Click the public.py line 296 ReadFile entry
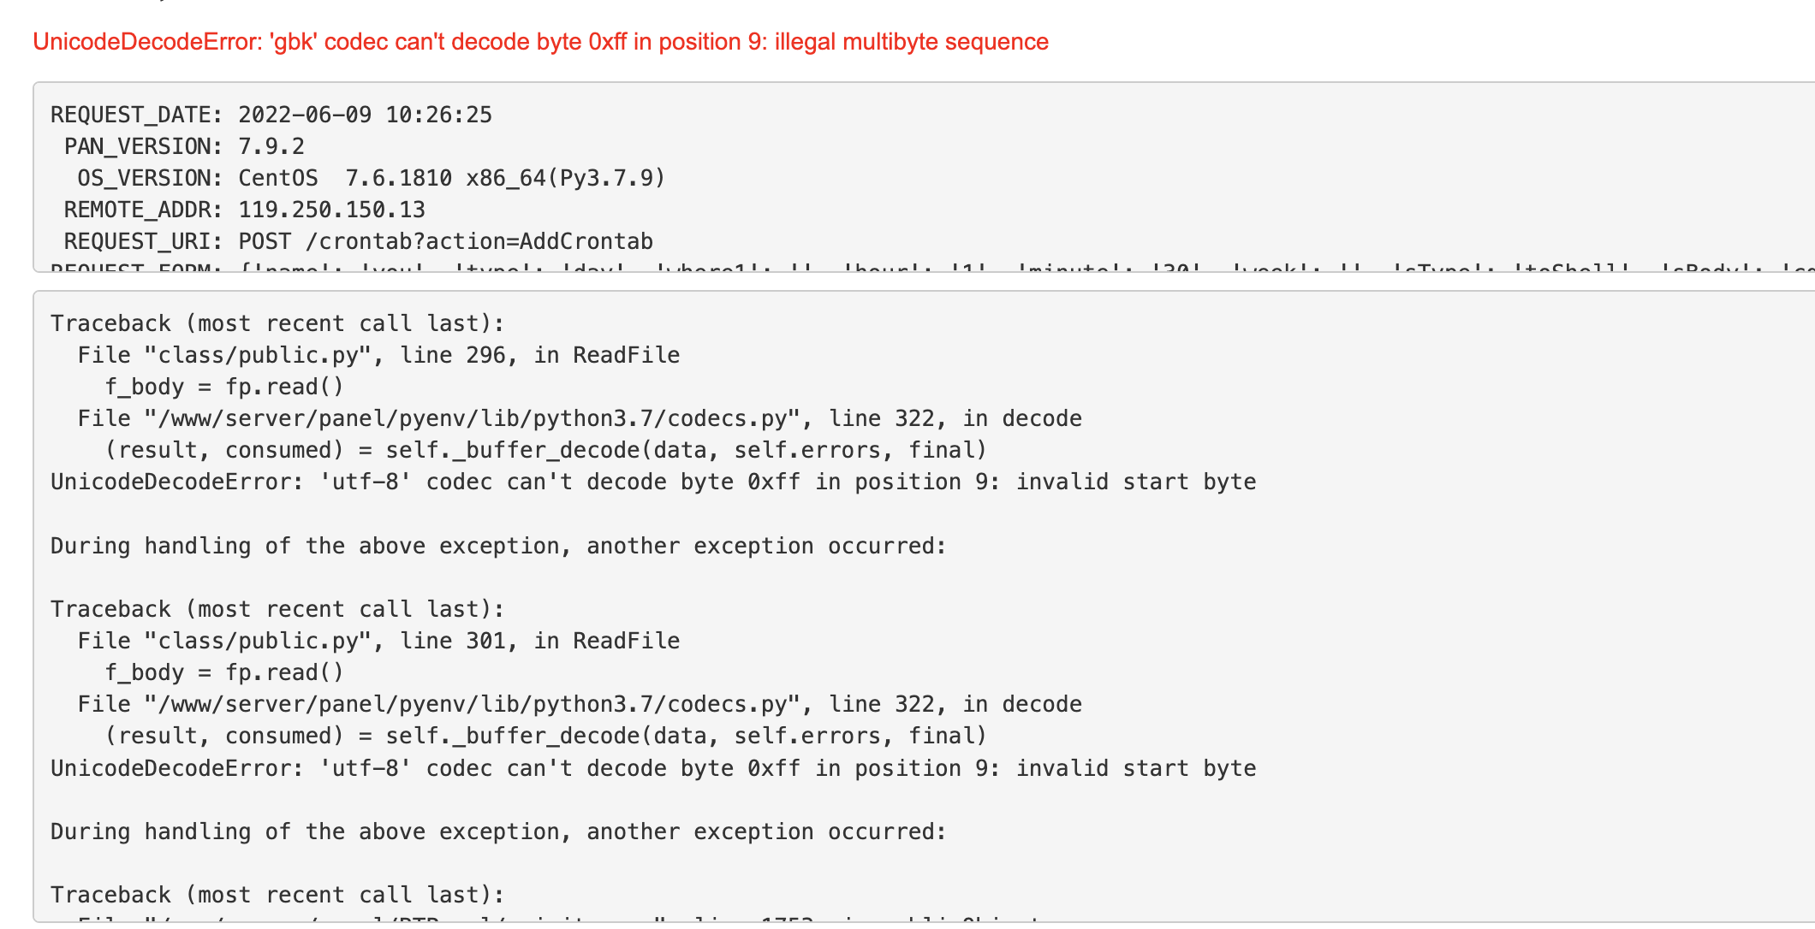Screen dimensions: 1815x929 point(378,355)
